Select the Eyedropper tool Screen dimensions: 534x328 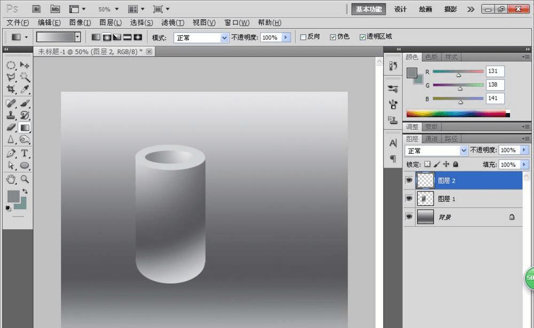click(x=25, y=90)
